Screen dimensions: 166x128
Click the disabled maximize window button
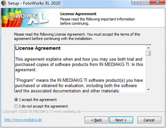click(x=145, y=2)
